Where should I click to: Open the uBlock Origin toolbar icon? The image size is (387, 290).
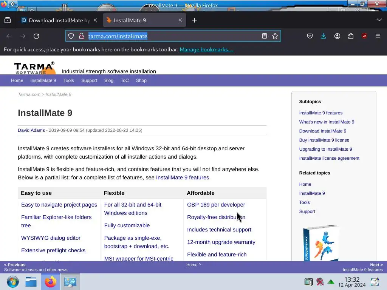click(364, 36)
